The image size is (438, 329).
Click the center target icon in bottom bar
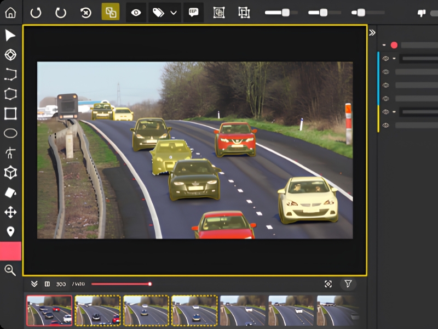coord(328,284)
